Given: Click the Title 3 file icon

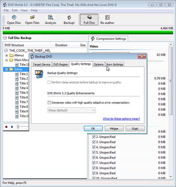Looking at the screenshot, I should (x=17, y=83).
